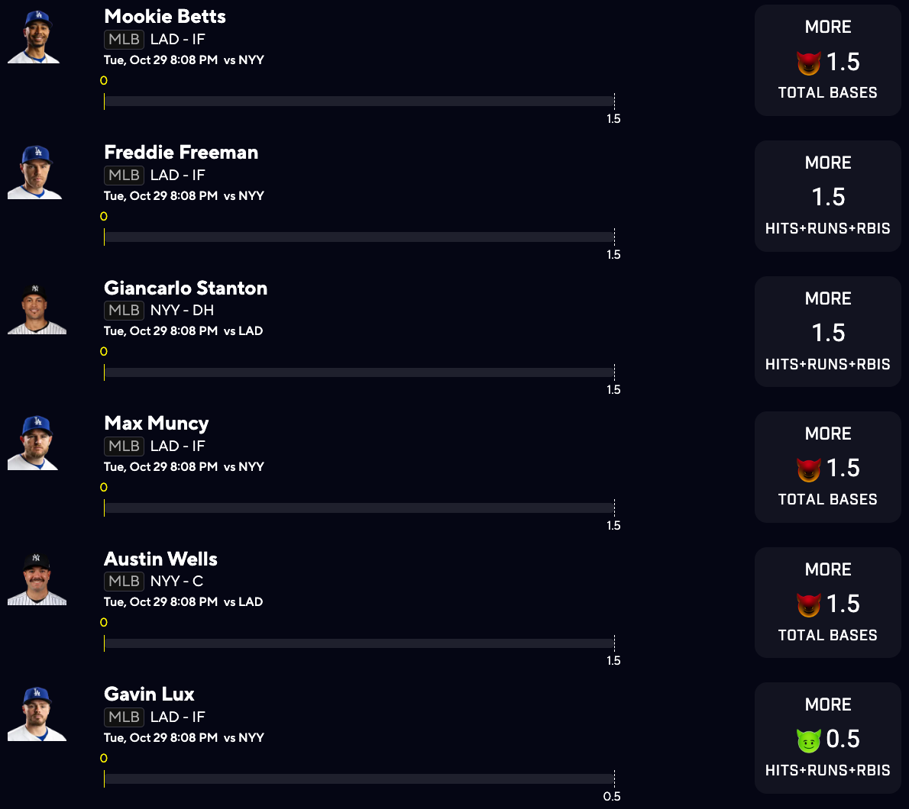909x809 pixels.
Task: Click the red demon icon on Mookie Betts' pick
Action: point(808,63)
